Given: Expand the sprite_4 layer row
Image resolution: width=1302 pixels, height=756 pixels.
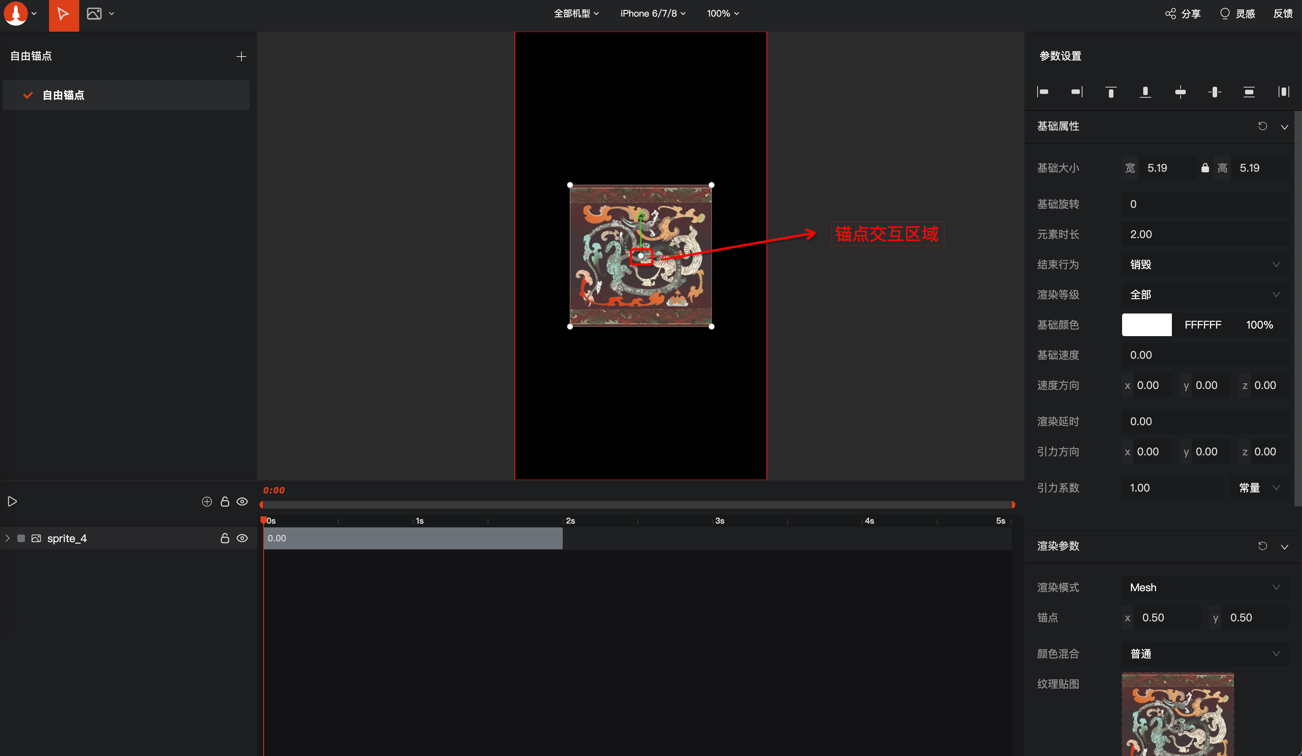Looking at the screenshot, I should point(7,538).
